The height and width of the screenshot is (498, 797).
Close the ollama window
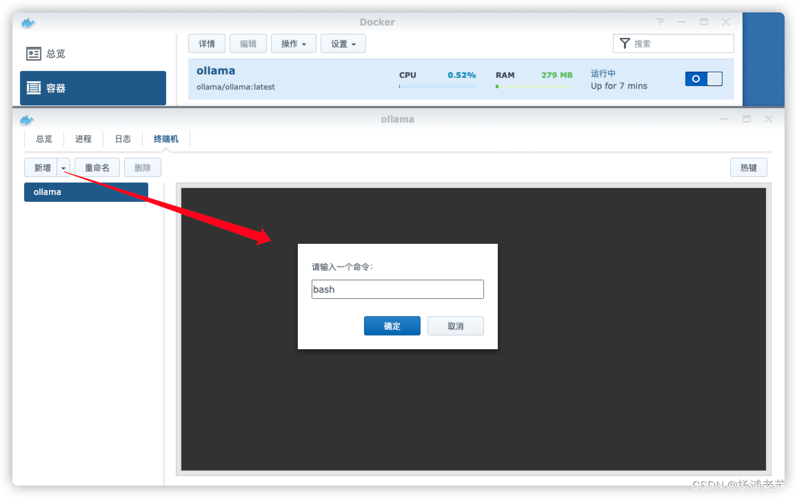pyautogui.click(x=769, y=119)
